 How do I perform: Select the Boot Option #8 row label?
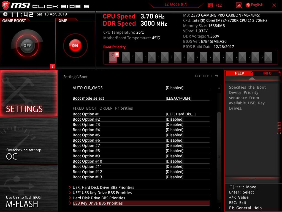(86, 151)
